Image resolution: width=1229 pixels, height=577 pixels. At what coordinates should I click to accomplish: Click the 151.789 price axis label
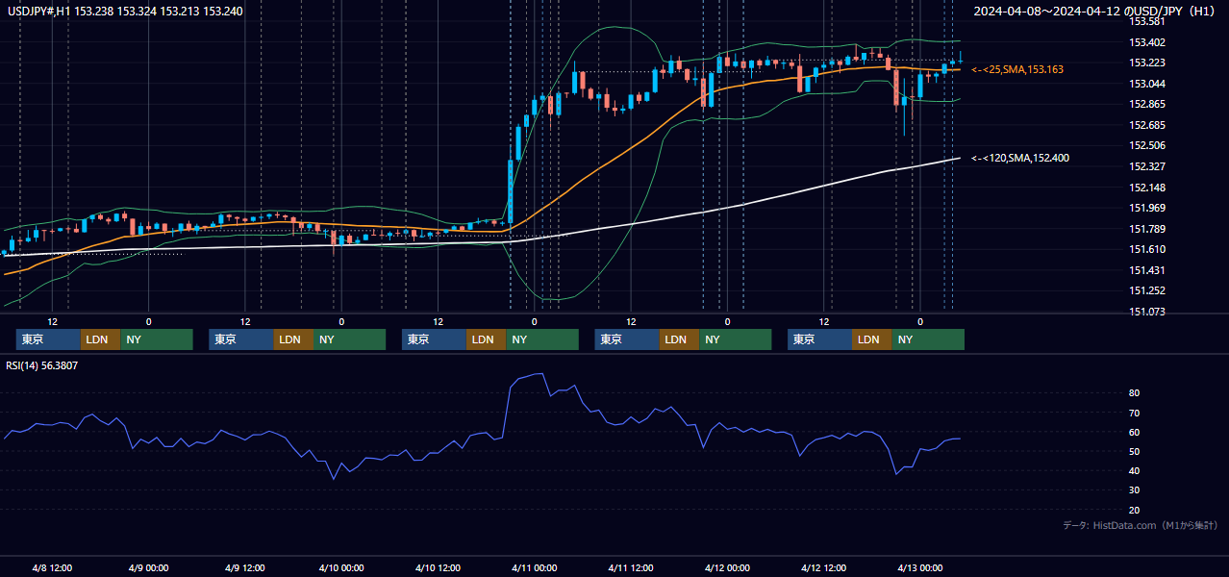1146,229
